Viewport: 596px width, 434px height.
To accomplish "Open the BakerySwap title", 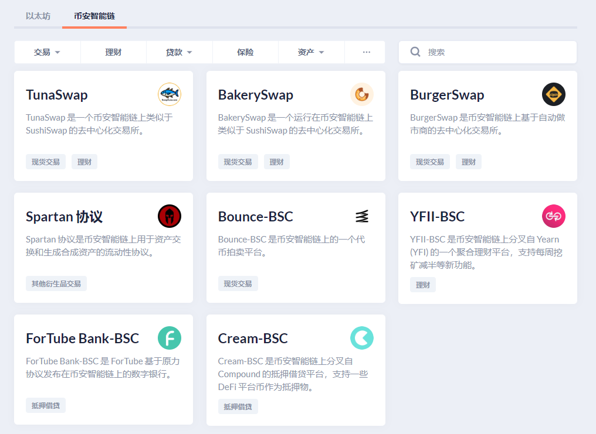I will (x=255, y=95).
